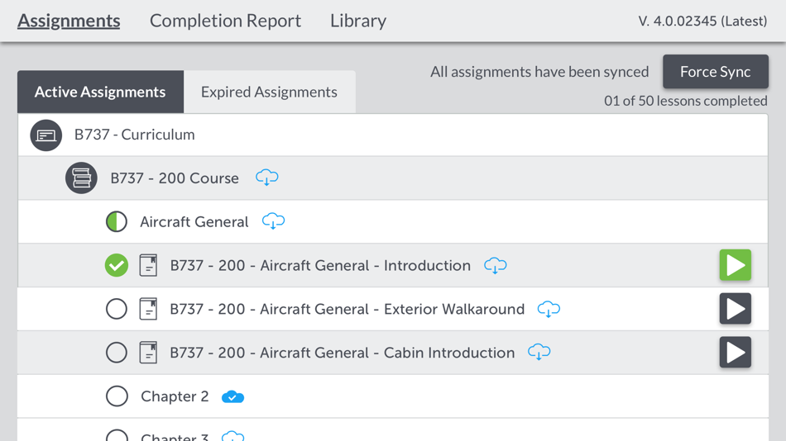
Task: Open the Completion Report menu
Action: pos(225,21)
